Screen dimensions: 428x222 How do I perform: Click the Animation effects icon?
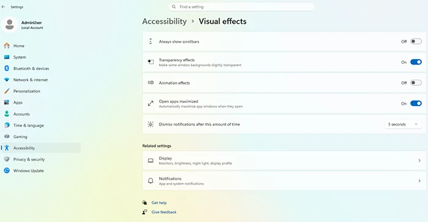(150, 82)
